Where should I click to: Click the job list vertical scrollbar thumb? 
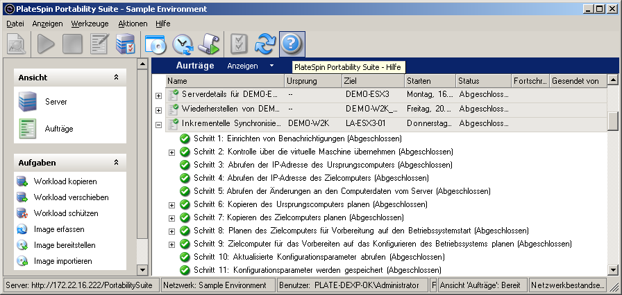613,121
